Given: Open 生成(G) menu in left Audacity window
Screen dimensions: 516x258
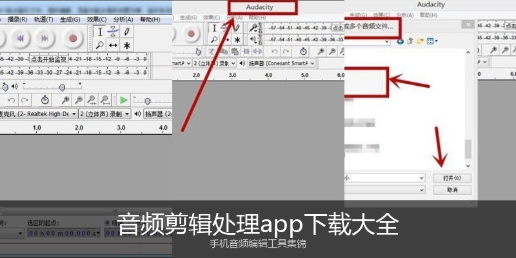Looking at the screenshot, I should coord(70,19).
